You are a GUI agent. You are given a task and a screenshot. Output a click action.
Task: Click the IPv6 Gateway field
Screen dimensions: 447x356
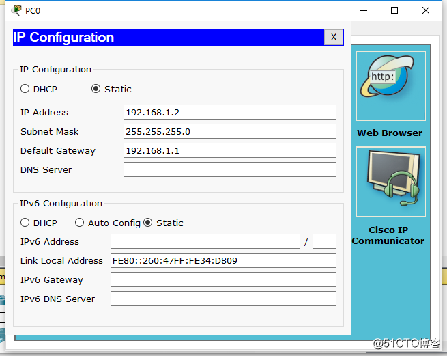pos(223,279)
